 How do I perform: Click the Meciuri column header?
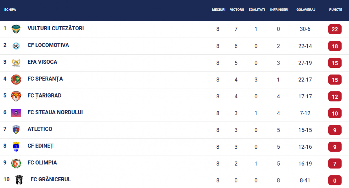218,10
